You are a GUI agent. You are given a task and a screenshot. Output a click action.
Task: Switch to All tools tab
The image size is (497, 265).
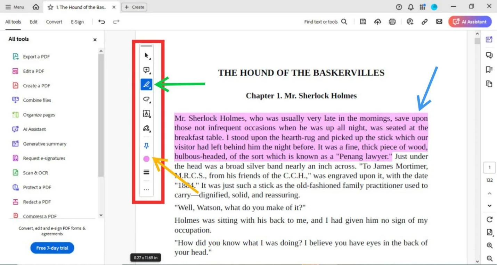[13, 22]
